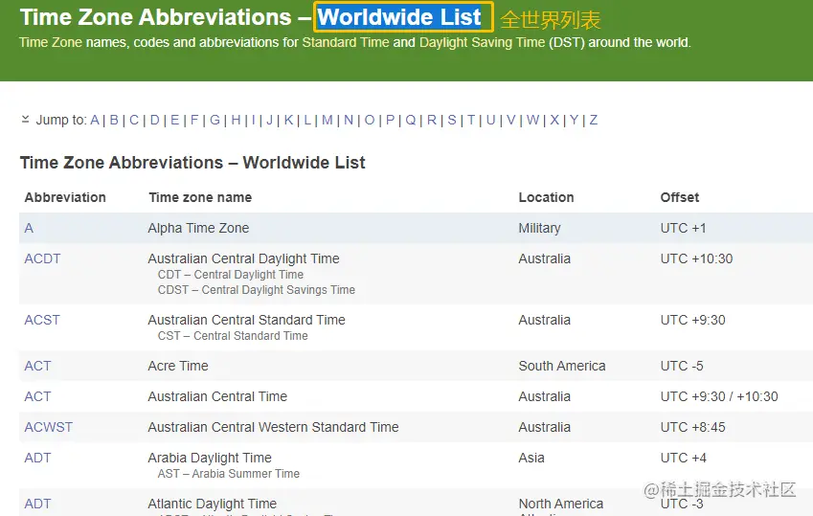Screen dimensions: 813x516
Task: Open the Time Zone link in subtitle
Action: [x=51, y=42]
